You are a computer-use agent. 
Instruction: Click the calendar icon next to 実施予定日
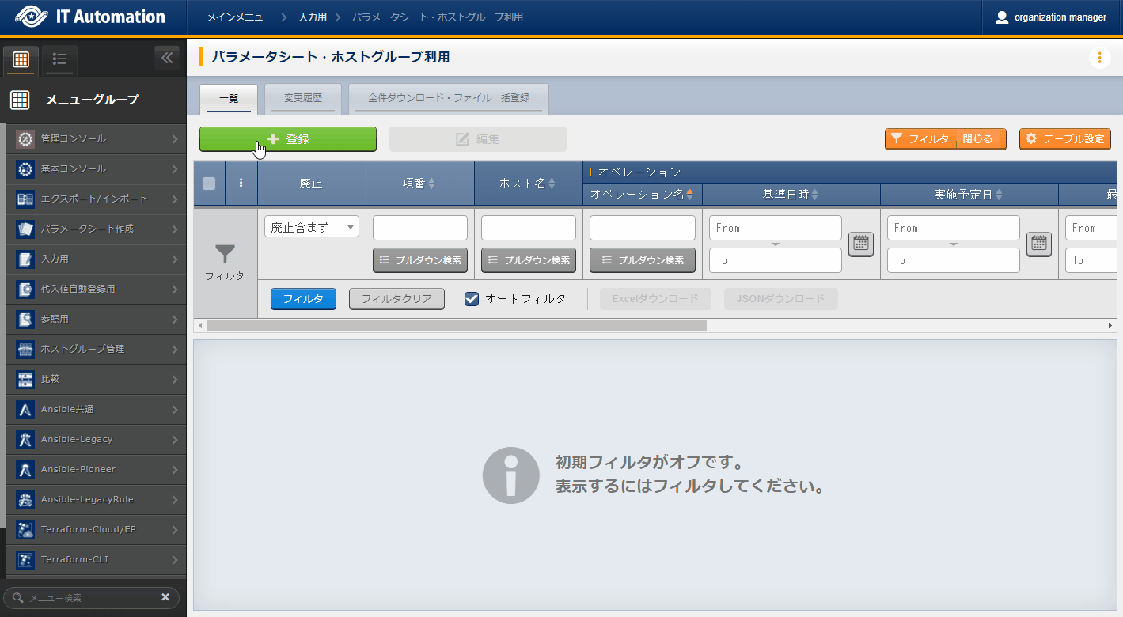(x=1039, y=244)
